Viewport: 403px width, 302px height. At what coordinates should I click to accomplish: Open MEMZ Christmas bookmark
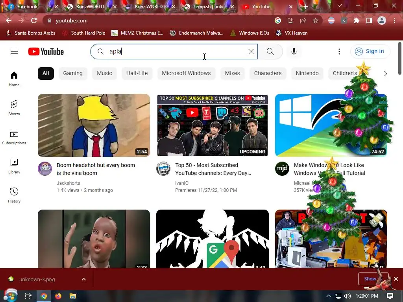click(137, 33)
